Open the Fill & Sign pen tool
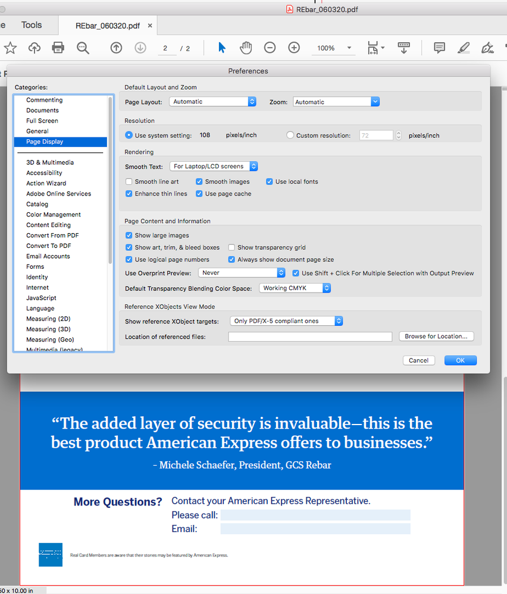Image resolution: width=507 pixels, height=594 pixels. 487,48
